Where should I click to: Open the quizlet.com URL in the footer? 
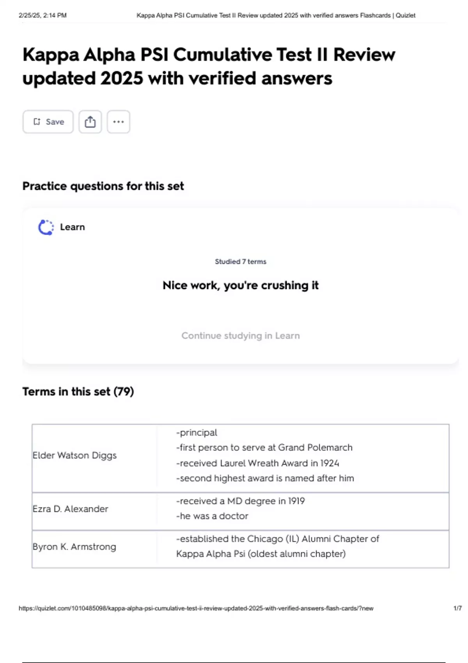196,608
